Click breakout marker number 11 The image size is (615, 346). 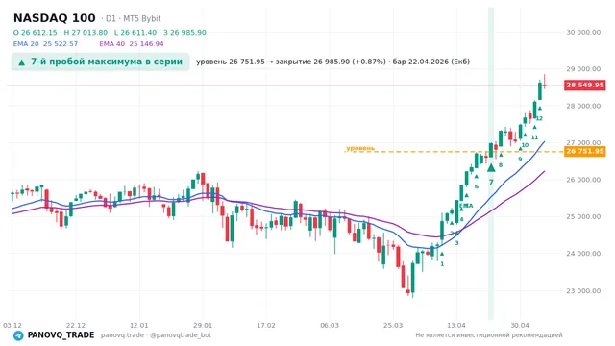point(534,137)
